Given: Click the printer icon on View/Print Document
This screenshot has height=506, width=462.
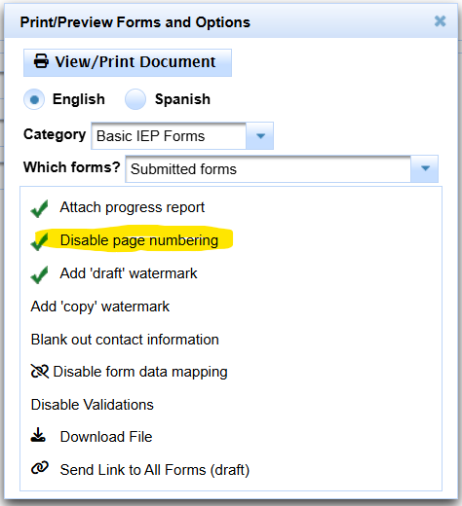Looking at the screenshot, I should (41, 61).
